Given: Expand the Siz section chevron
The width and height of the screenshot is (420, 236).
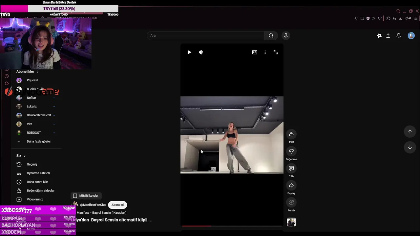Looking at the screenshot, I should (25, 156).
